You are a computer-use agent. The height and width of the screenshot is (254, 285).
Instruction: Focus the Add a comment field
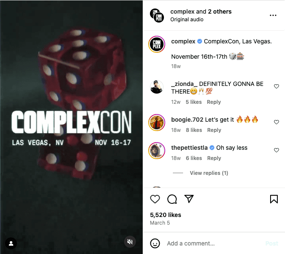pyautogui.click(x=214, y=243)
